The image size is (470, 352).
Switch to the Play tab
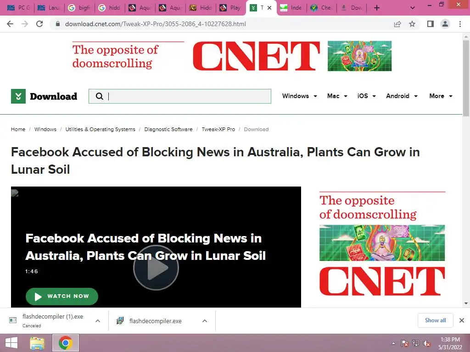pyautogui.click(x=230, y=8)
